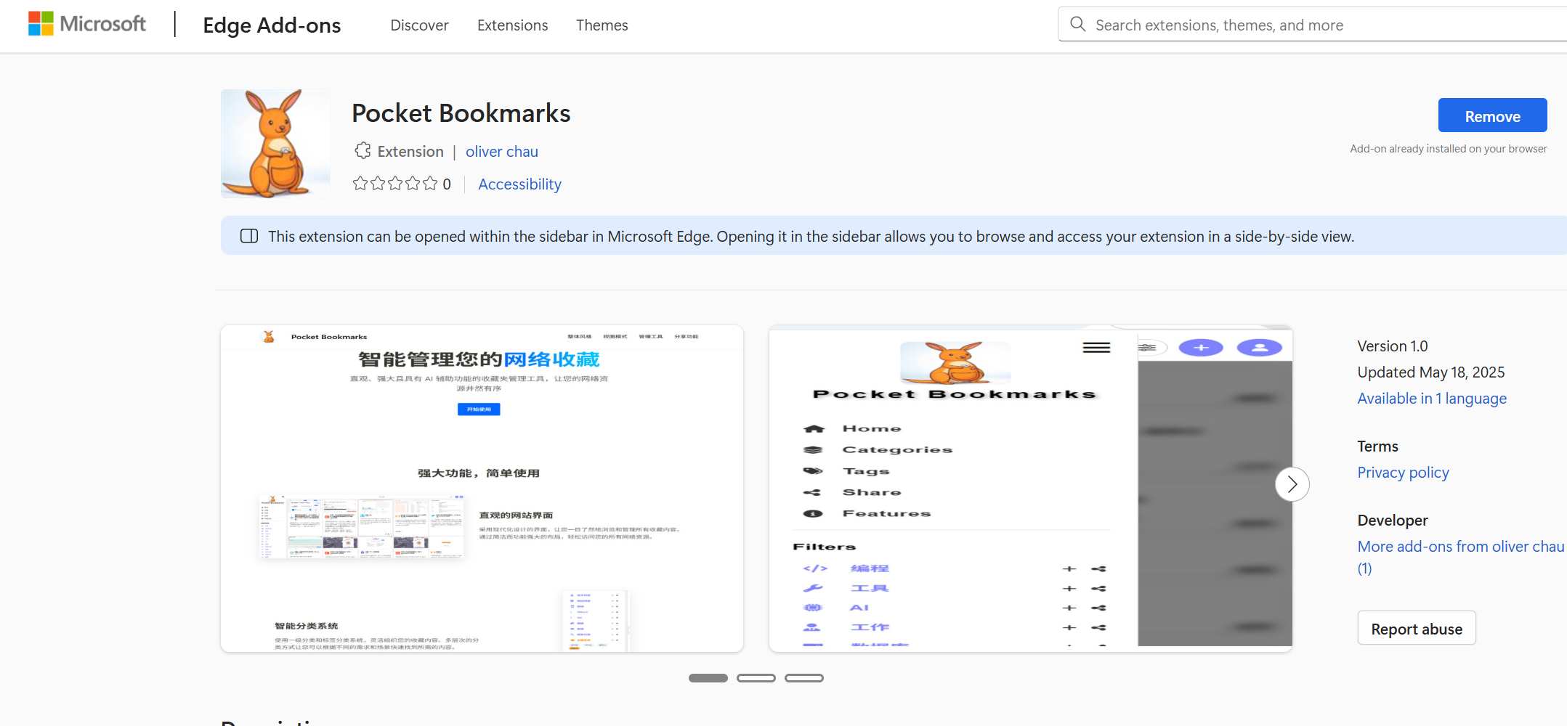This screenshot has width=1567, height=726.
Task: Click the Version 1.0 text
Action: click(x=1393, y=346)
